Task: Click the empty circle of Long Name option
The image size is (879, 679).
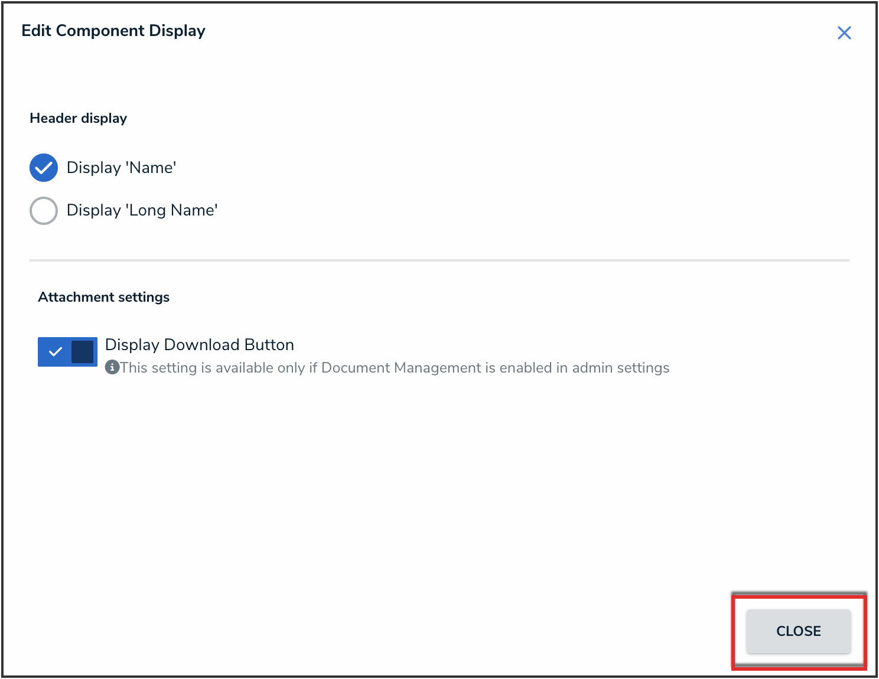Action: click(x=44, y=211)
